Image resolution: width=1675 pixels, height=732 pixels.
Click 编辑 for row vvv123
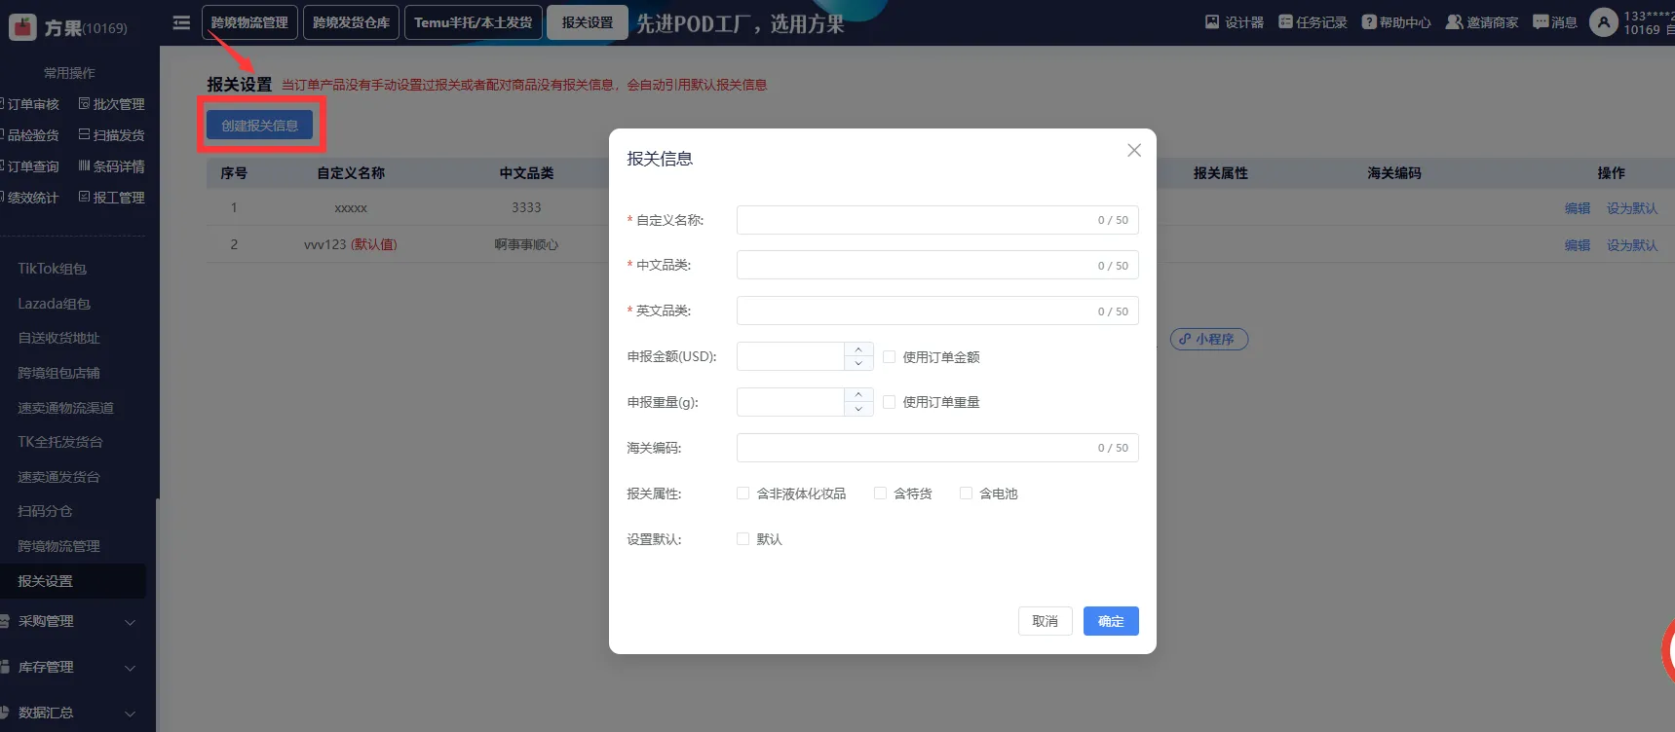tap(1577, 245)
